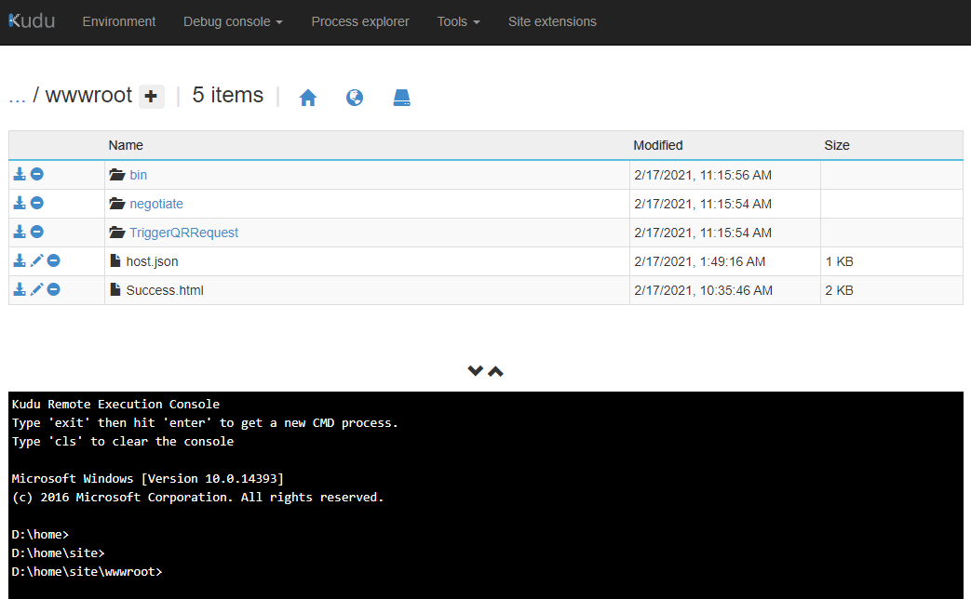Click bin's modified date 11:15:56 AM
Image resolution: width=971 pixels, height=599 pixels.
tap(703, 175)
